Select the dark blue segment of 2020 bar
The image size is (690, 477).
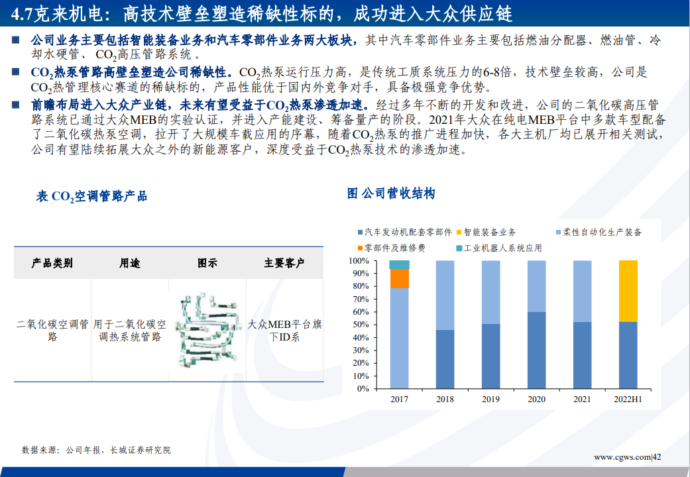(x=536, y=350)
